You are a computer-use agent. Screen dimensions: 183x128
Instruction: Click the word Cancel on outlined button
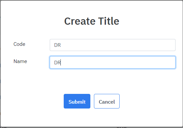107,102
